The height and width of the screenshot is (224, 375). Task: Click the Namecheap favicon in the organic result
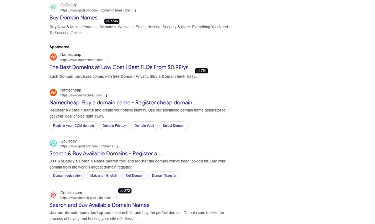coord(53,93)
